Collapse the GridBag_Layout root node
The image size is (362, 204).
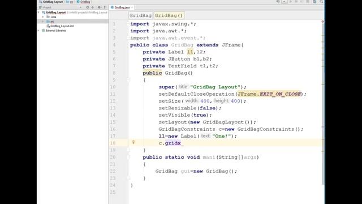39,12
